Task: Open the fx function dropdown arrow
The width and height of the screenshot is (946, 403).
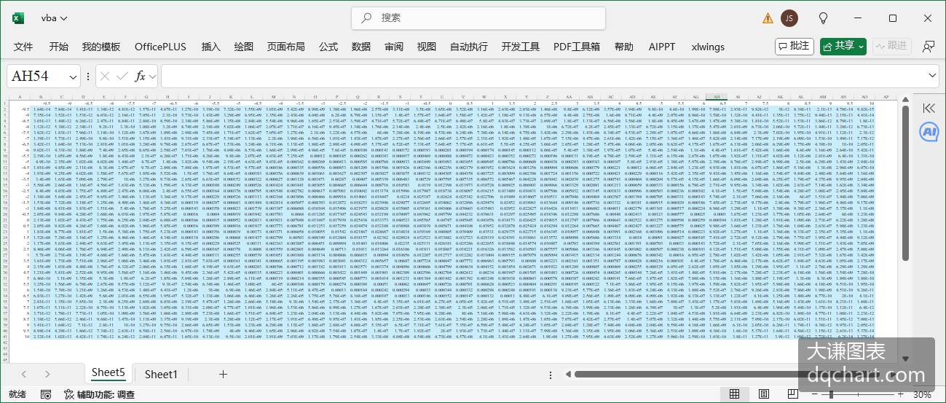Action: pyautogui.click(x=152, y=77)
